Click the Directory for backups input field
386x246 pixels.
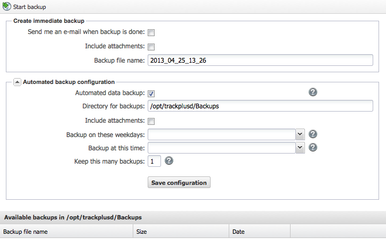[x=260, y=106]
